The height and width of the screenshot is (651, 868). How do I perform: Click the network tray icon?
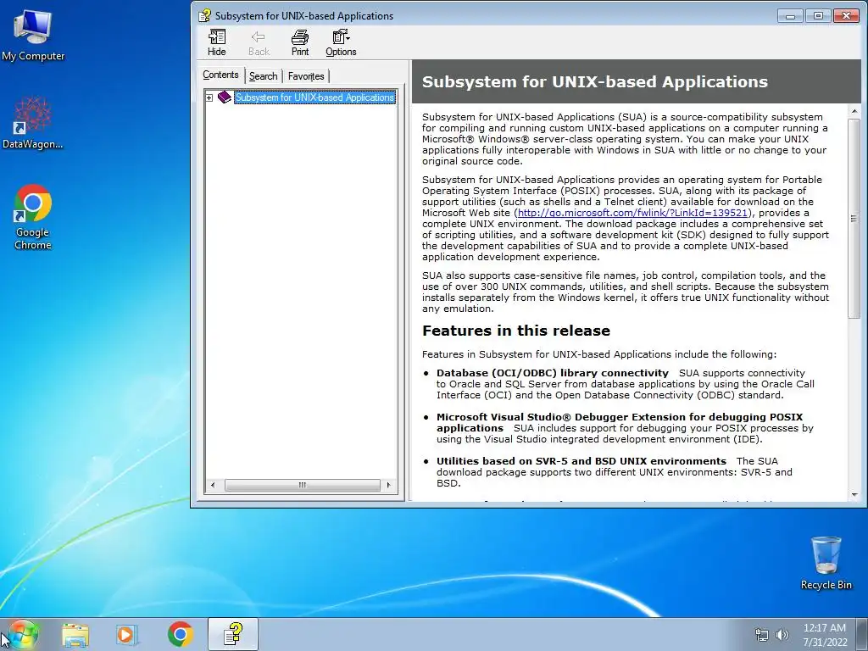pyautogui.click(x=762, y=635)
